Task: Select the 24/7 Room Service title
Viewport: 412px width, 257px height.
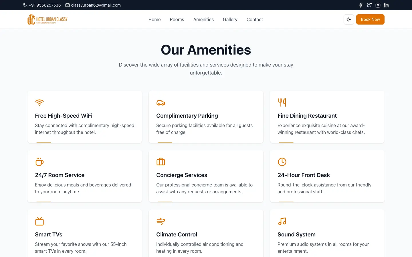Action: coord(60,175)
